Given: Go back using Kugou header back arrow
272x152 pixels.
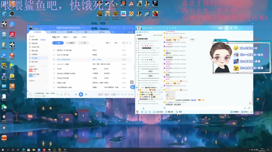Looking at the screenshot, I should point(50,27).
